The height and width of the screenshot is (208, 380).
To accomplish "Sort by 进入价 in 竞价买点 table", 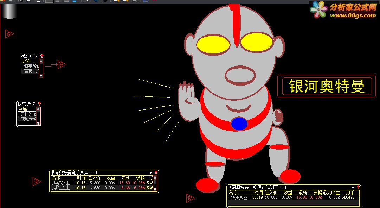I will point(94,178).
